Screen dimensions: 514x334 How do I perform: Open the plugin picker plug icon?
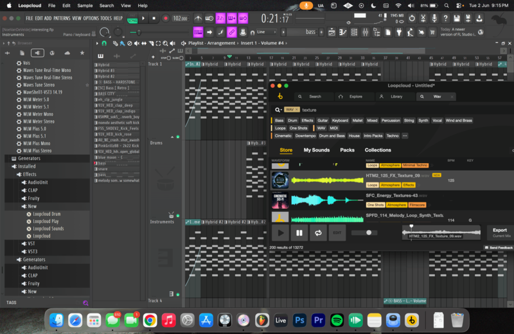[399, 32]
